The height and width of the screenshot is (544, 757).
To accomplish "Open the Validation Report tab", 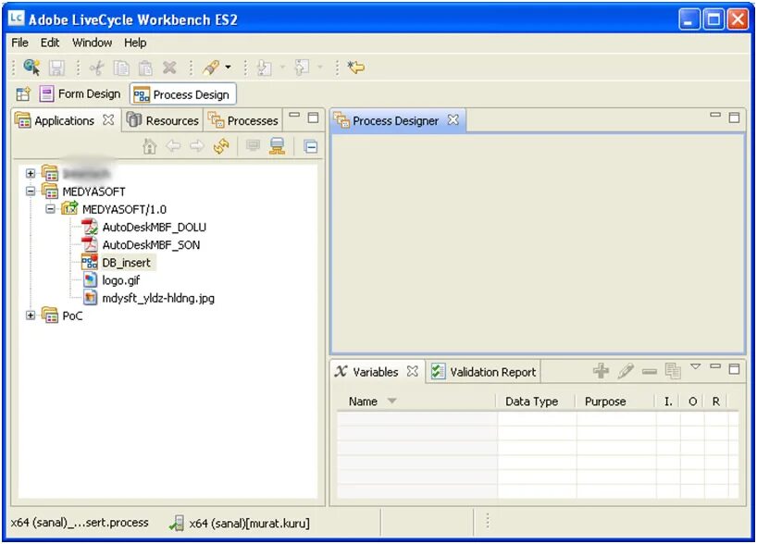I will (483, 372).
